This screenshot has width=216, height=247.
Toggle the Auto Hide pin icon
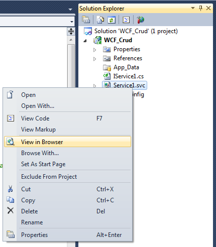(200, 8)
